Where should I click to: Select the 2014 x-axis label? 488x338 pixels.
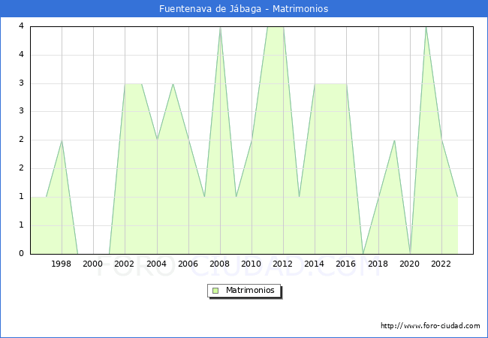315,264
